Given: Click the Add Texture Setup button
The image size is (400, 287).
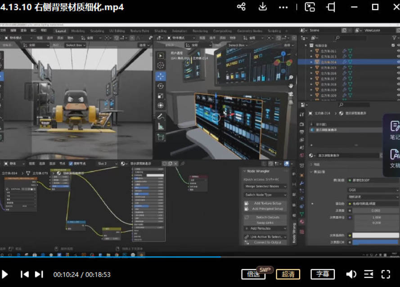Looking at the screenshot, I should [265, 203].
